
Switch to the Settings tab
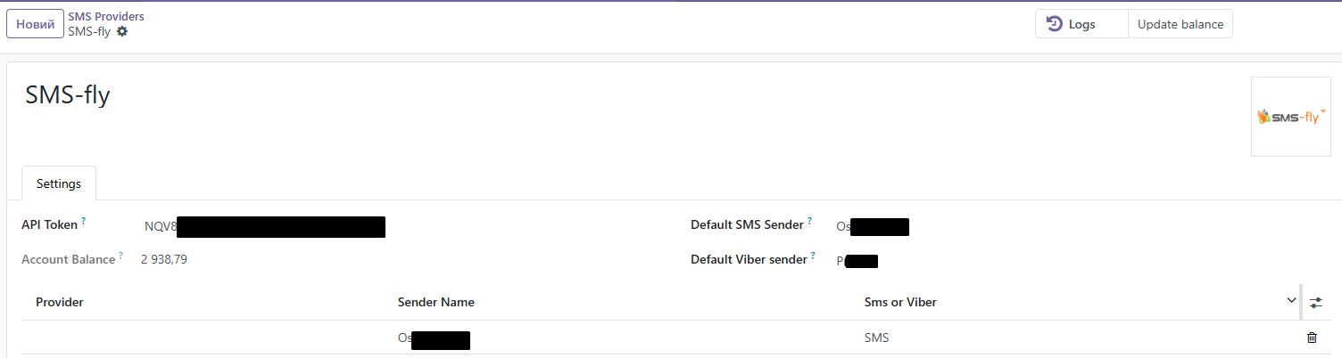(x=59, y=183)
